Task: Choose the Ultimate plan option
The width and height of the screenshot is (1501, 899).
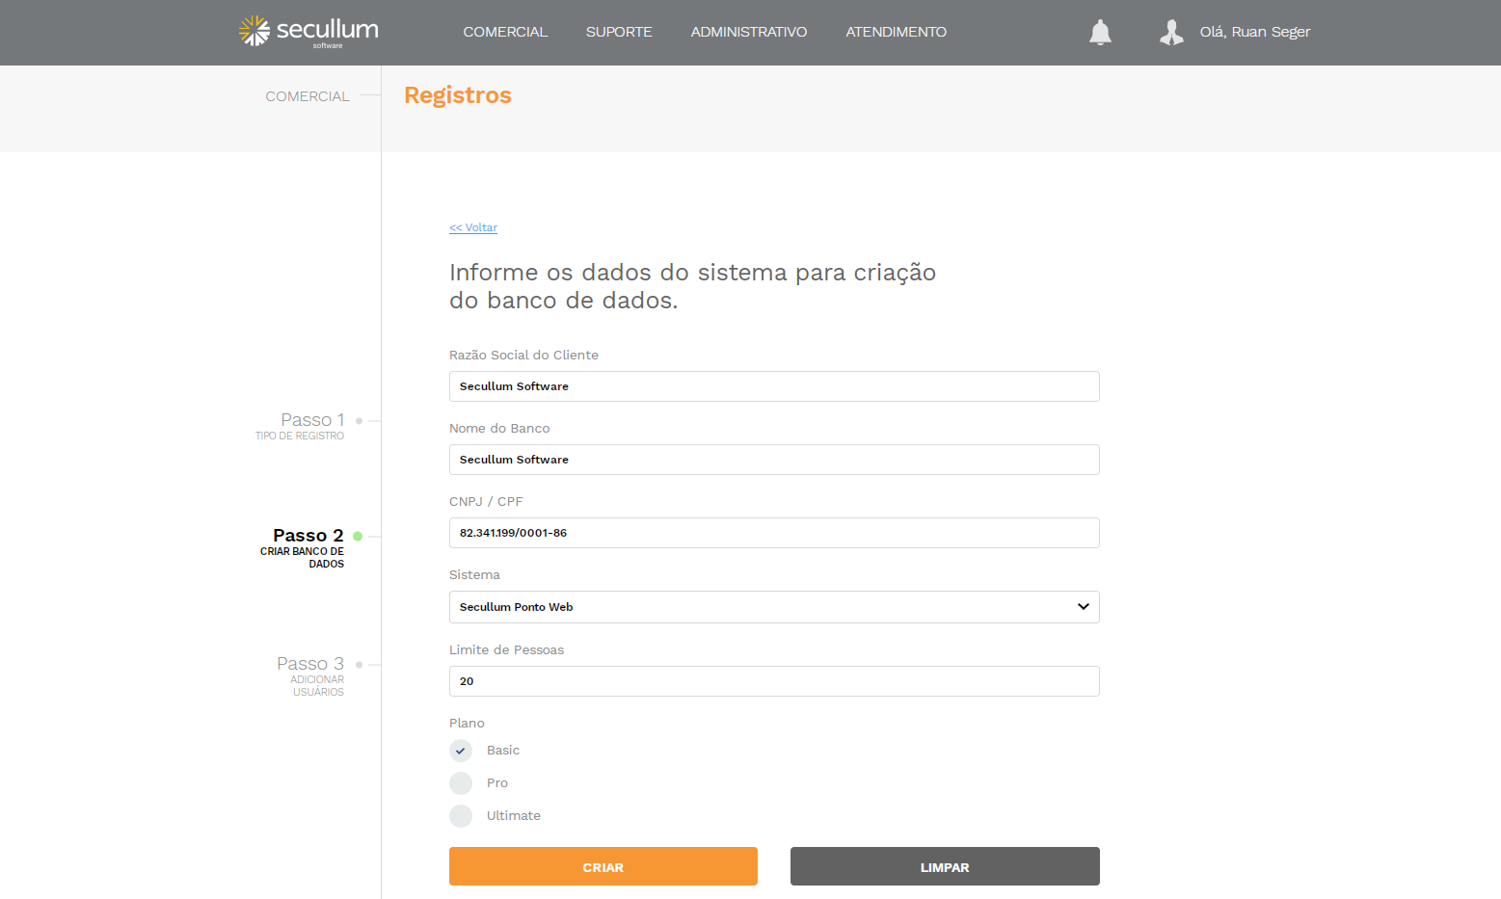Action: pos(461,816)
